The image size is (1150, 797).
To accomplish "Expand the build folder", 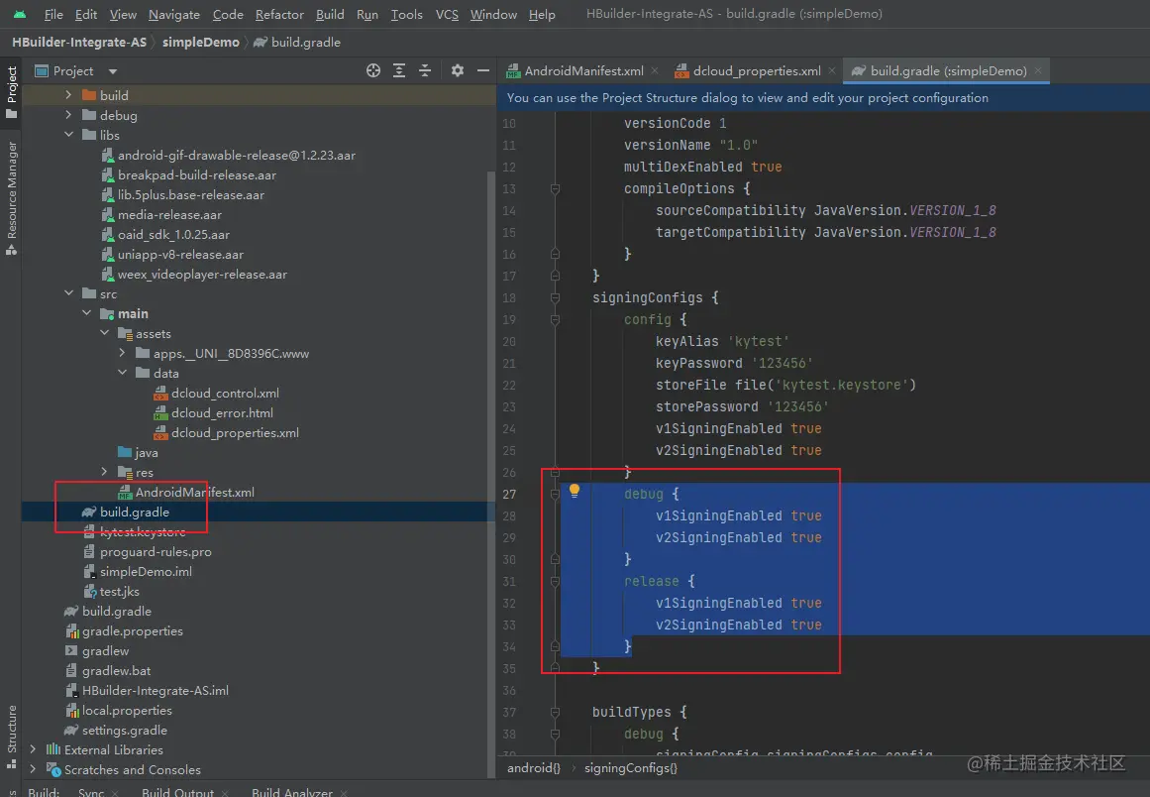I will (68, 95).
